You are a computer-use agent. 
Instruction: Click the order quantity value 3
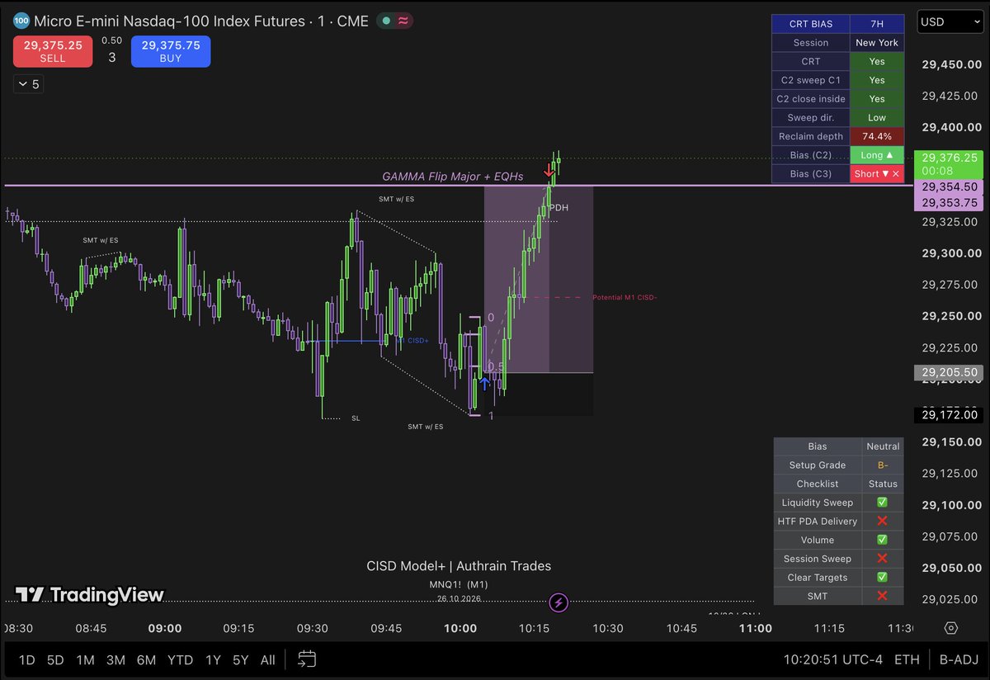coord(111,58)
